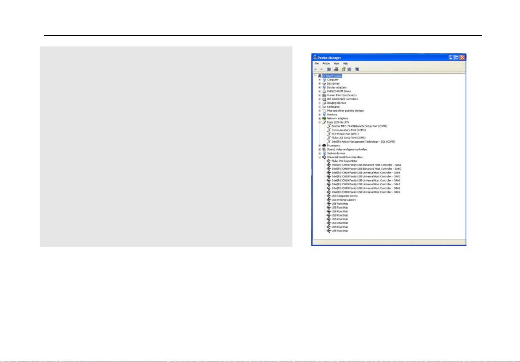Collapse the Universal Serial Bus controllers node

click(320, 157)
